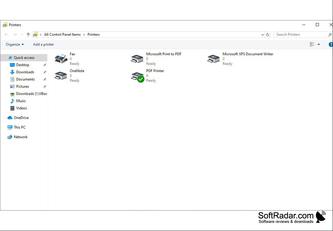Image resolution: width=333 pixels, height=231 pixels.
Task: Click the search magnifier icon
Action: click(x=330, y=35)
